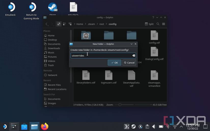Open Steam icon in system tray
This screenshot has width=210, height=131.
(x=133, y=126)
